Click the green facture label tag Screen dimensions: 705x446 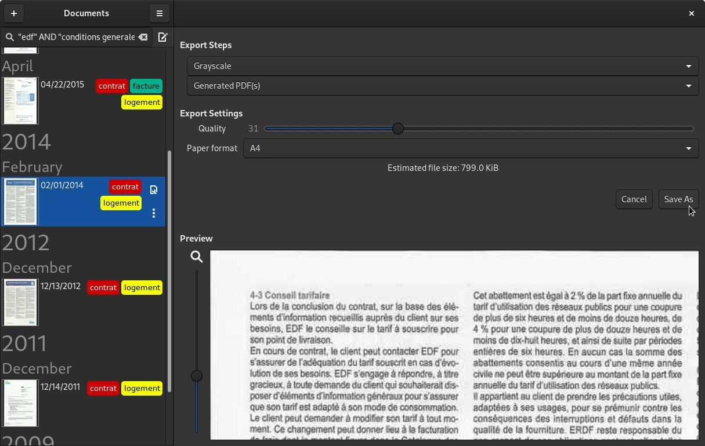146,86
